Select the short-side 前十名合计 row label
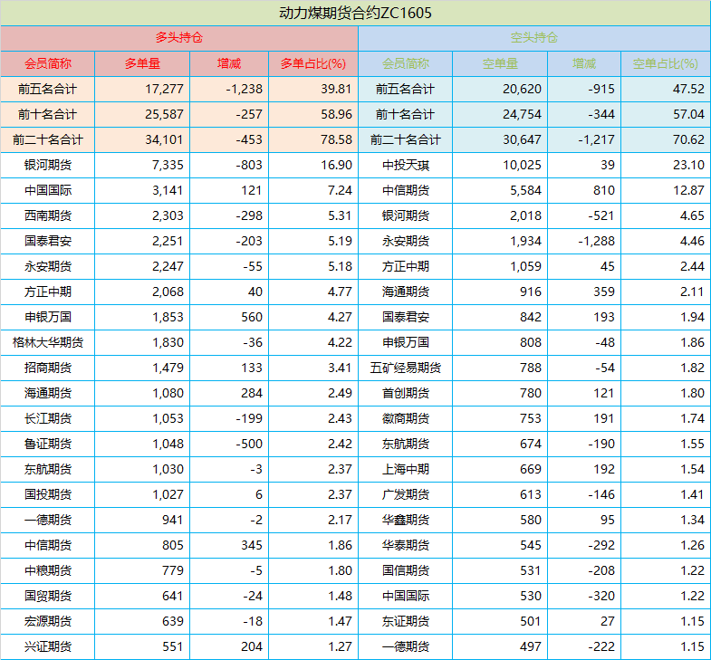 click(406, 114)
